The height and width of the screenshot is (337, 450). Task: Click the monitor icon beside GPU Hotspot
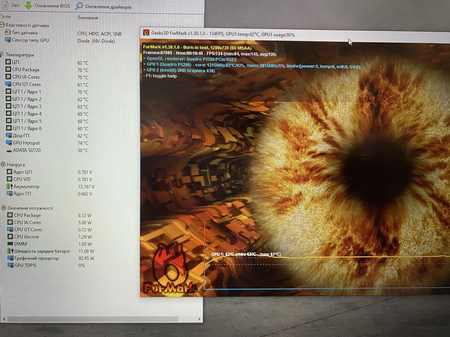[9, 143]
